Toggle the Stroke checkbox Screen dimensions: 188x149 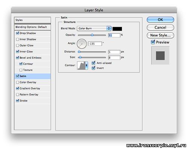coord(18,101)
